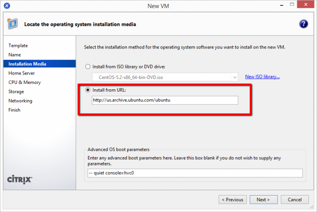Jump to the Home Server step

pos(21,73)
